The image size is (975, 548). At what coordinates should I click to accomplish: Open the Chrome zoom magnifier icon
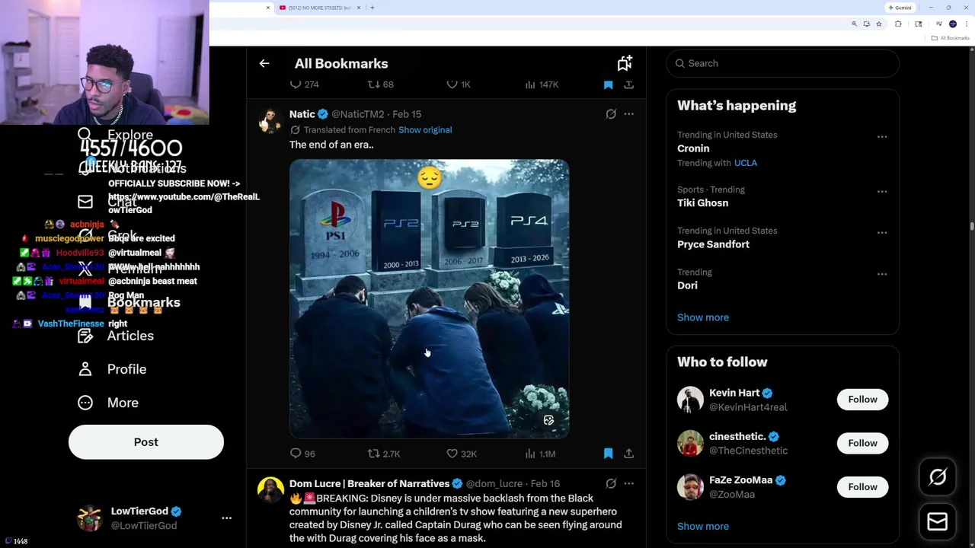click(854, 24)
